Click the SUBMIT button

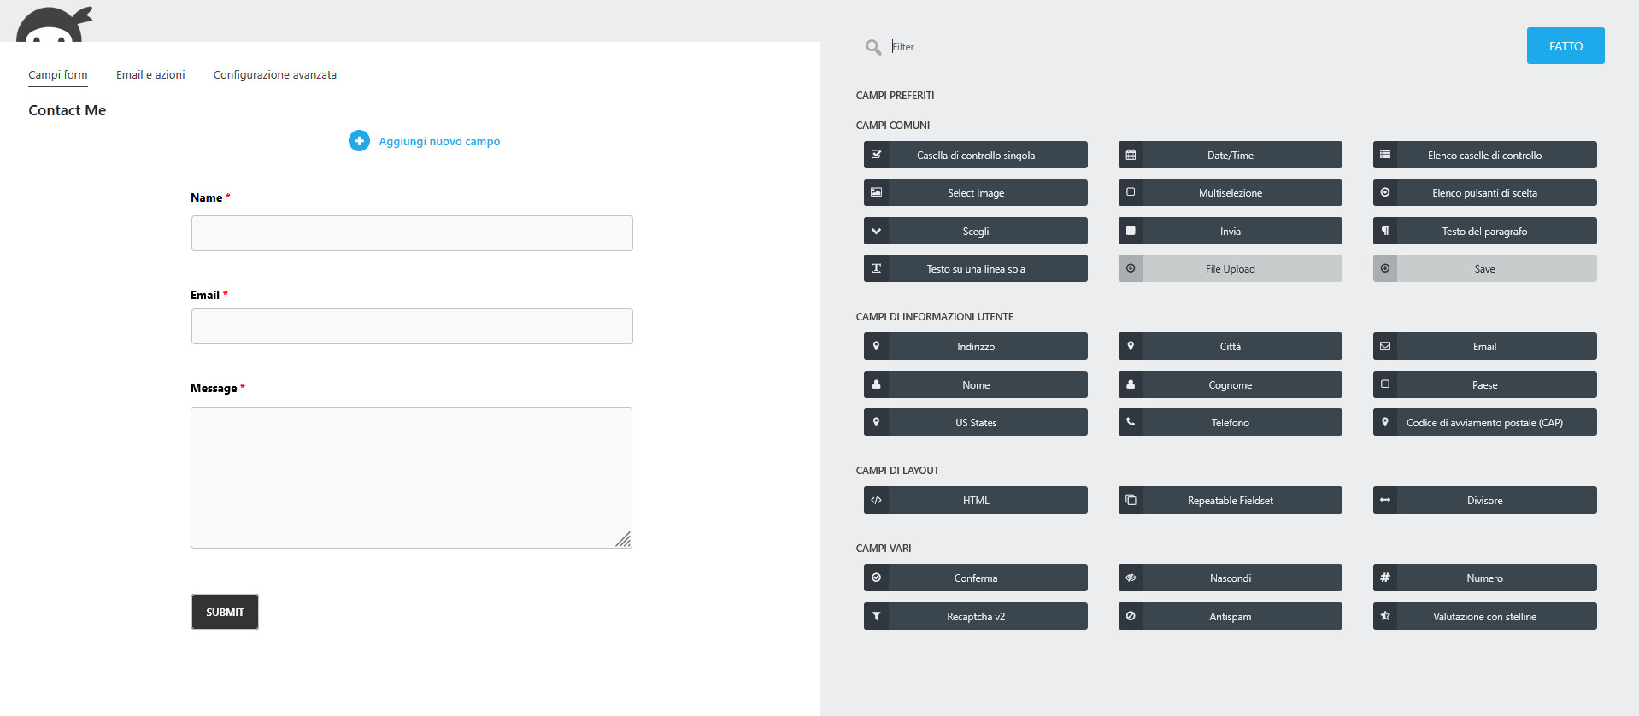225,612
